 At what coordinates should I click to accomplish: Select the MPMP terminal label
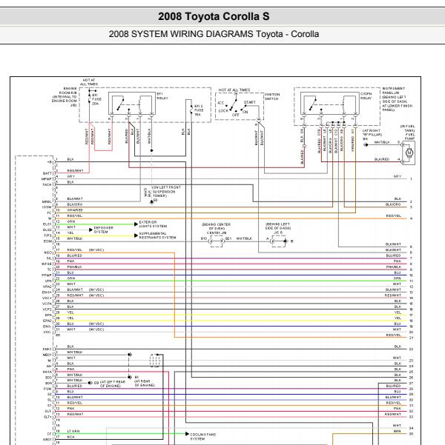tap(47, 178)
